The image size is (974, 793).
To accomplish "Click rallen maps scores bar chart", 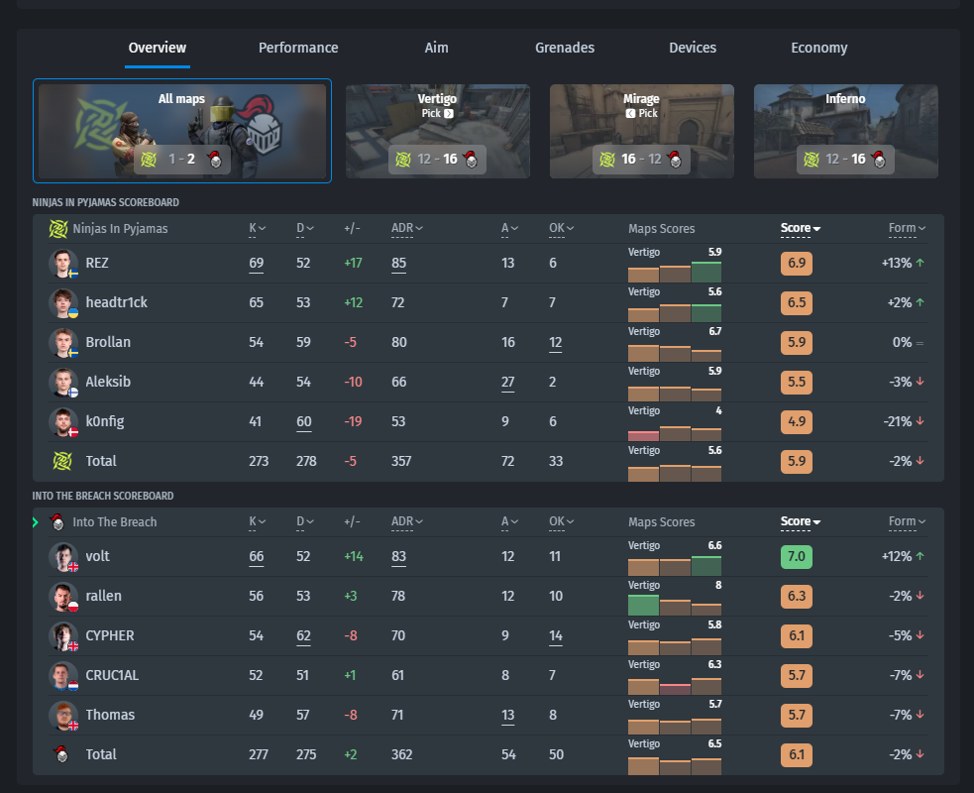I will (675, 605).
